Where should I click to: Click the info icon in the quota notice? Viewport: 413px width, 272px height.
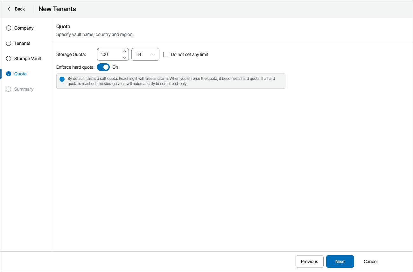(x=61, y=78)
